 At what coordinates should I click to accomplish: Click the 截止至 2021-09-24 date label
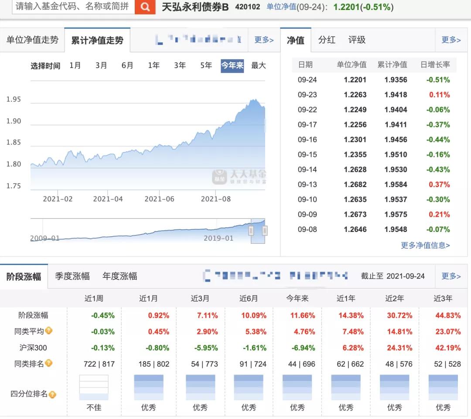pyautogui.click(x=393, y=276)
